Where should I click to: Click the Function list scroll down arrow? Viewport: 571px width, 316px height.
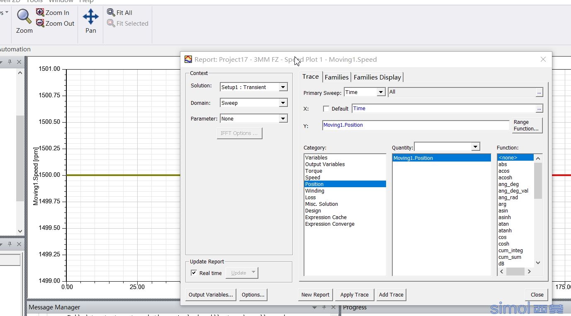[538, 263]
